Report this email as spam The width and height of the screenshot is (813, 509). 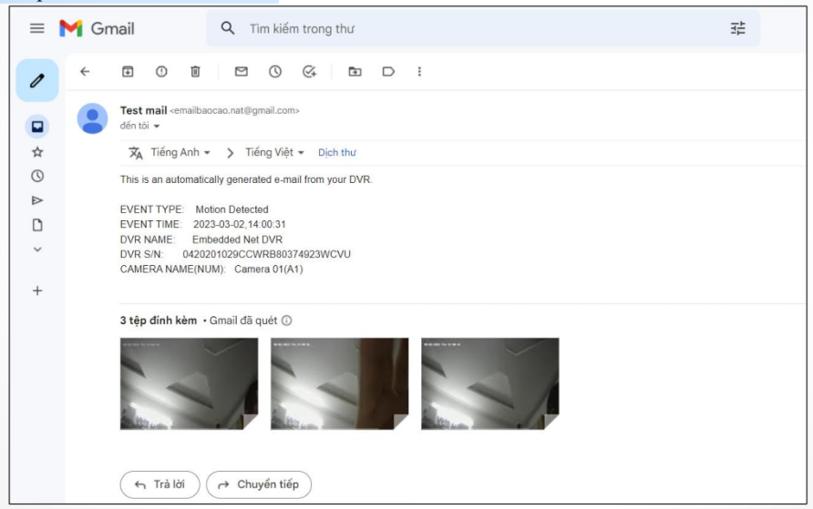click(161, 71)
